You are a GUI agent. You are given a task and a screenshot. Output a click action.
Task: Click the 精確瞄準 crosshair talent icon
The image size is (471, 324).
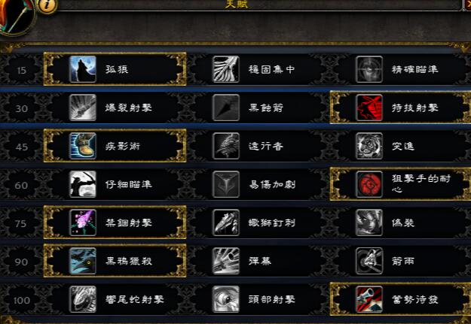(369, 69)
